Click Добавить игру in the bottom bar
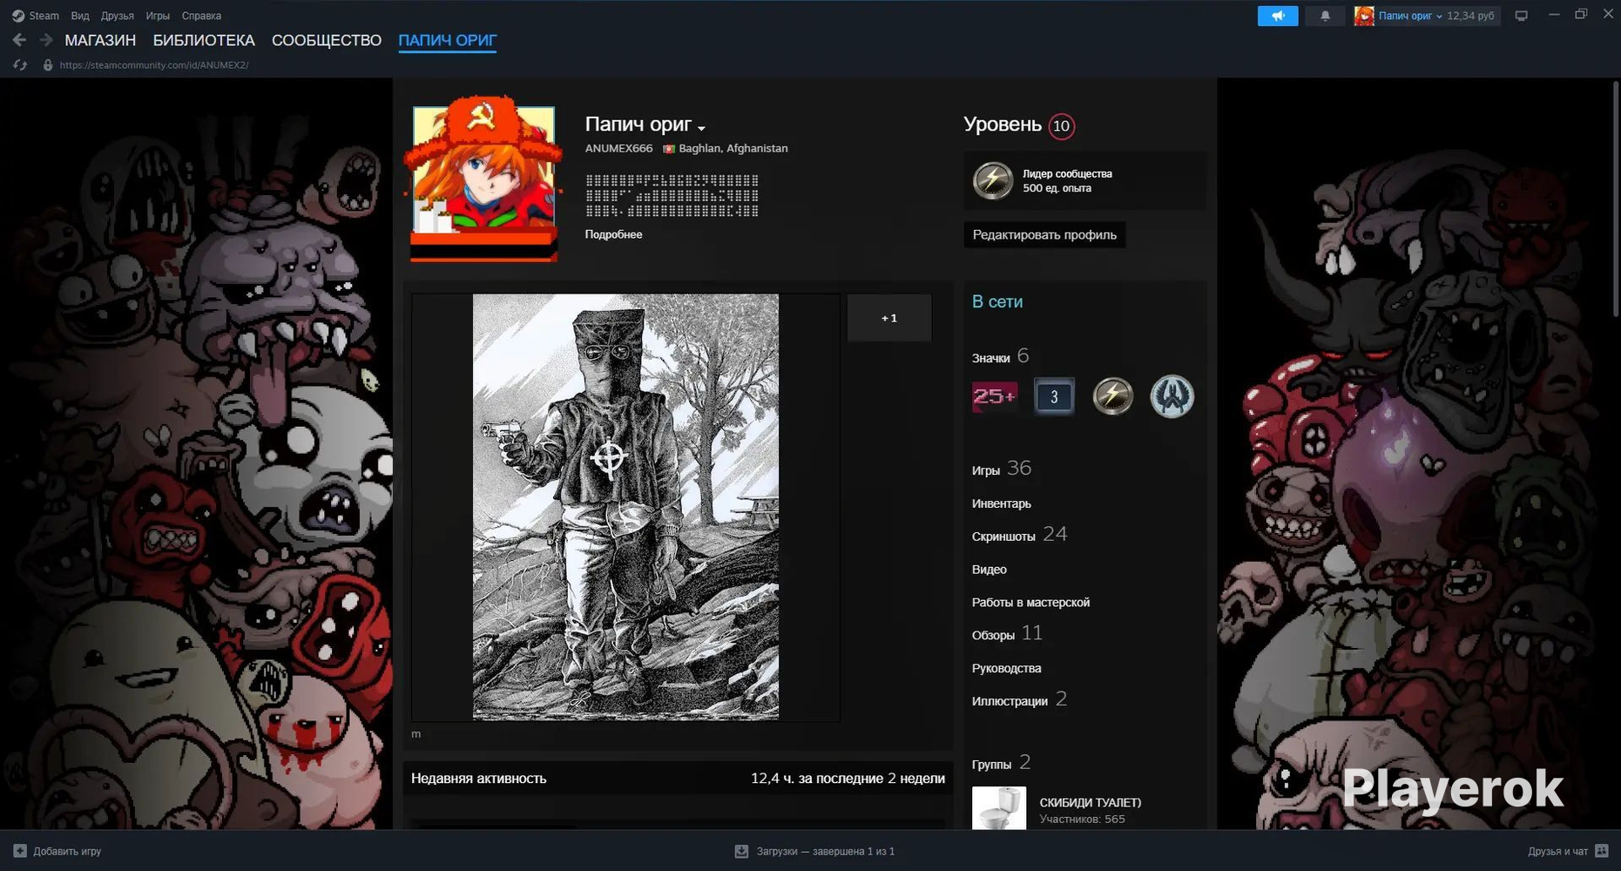This screenshot has width=1621, height=871. click(67, 851)
